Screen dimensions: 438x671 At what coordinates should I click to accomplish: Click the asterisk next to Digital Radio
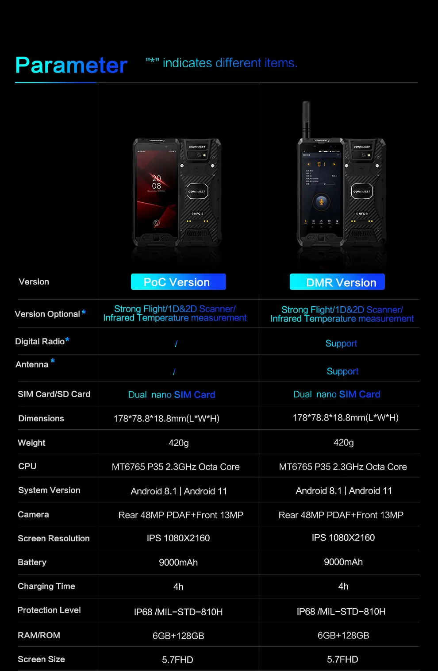67,340
